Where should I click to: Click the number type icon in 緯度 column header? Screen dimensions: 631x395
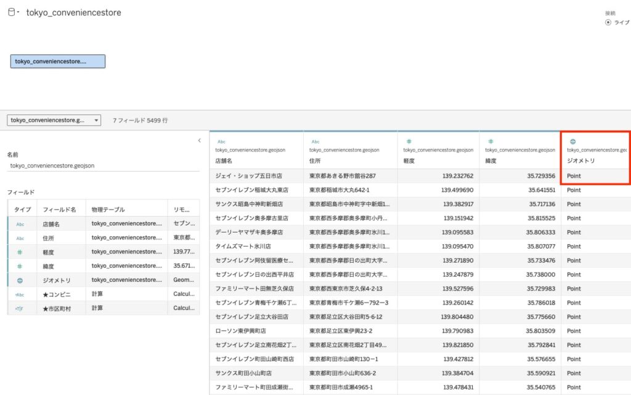[x=491, y=142]
